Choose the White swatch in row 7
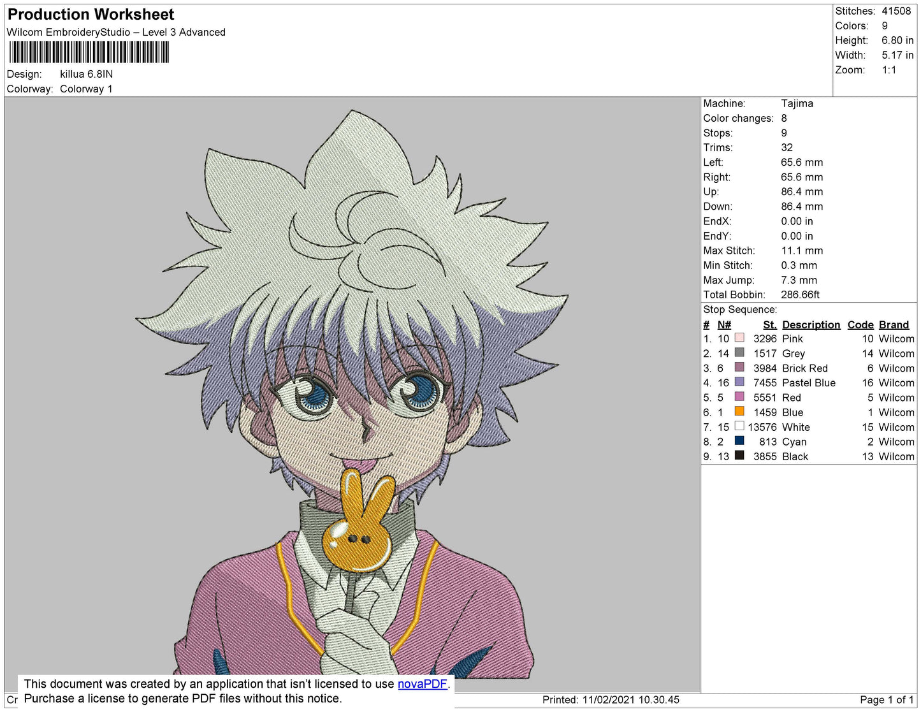The width and height of the screenshot is (921, 712). pos(739,426)
